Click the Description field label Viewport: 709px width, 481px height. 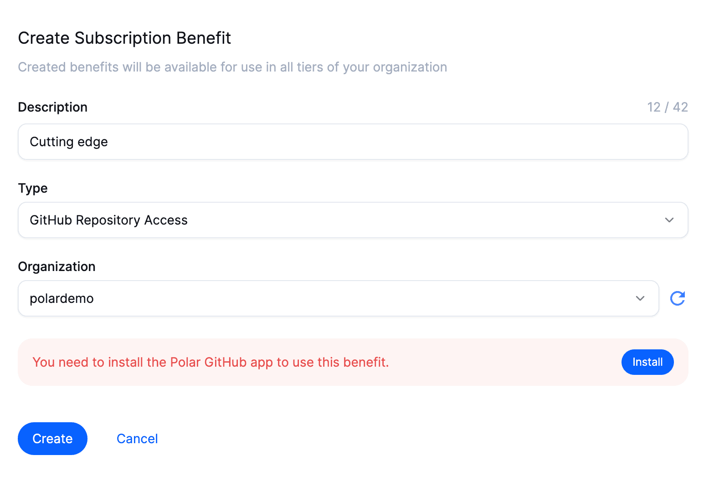(x=52, y=107)
